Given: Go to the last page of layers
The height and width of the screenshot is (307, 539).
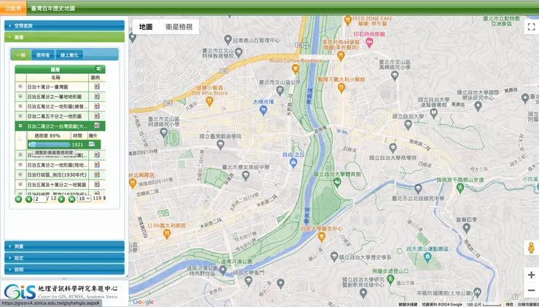Looking at the screenshot, I should click(x=71, y=199).
